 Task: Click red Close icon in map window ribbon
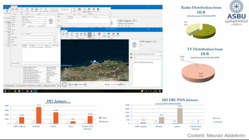pos(99,34)
